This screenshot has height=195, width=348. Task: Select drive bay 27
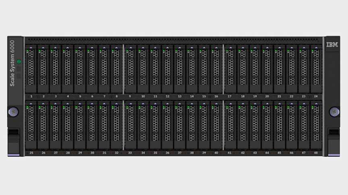click(56, 126)
